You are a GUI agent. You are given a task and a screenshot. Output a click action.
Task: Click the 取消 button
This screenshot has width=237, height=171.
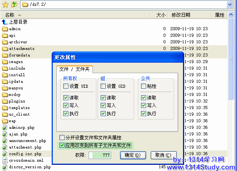(163, 155)
